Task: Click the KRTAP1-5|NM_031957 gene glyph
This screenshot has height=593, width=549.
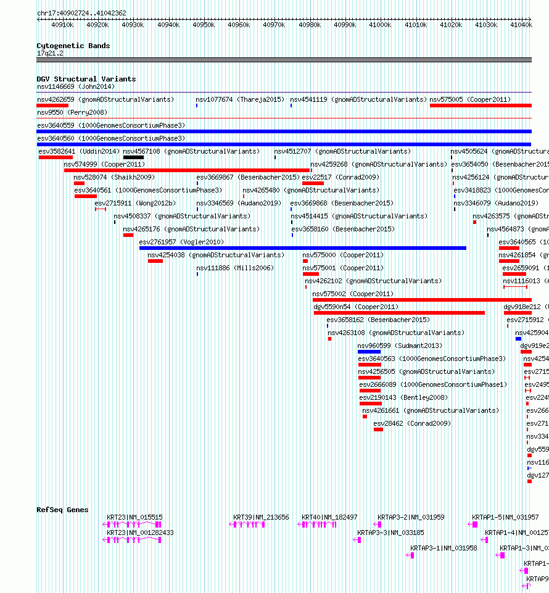Action: click(473, 525)
